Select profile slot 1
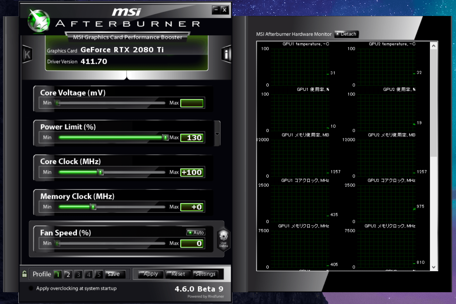 [58, 275]
